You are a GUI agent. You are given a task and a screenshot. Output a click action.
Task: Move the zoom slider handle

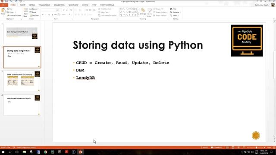tap(257, 147)
